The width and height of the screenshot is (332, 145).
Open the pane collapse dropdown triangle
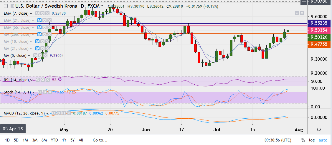coord(297,13)
